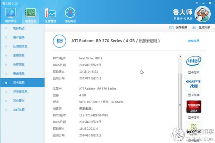Click the ATI Radeon R9 370 Series heading

[116, 41]
